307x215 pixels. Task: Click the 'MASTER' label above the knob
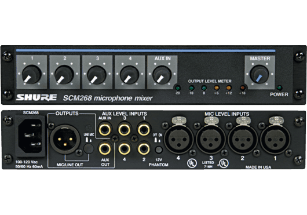260,59
